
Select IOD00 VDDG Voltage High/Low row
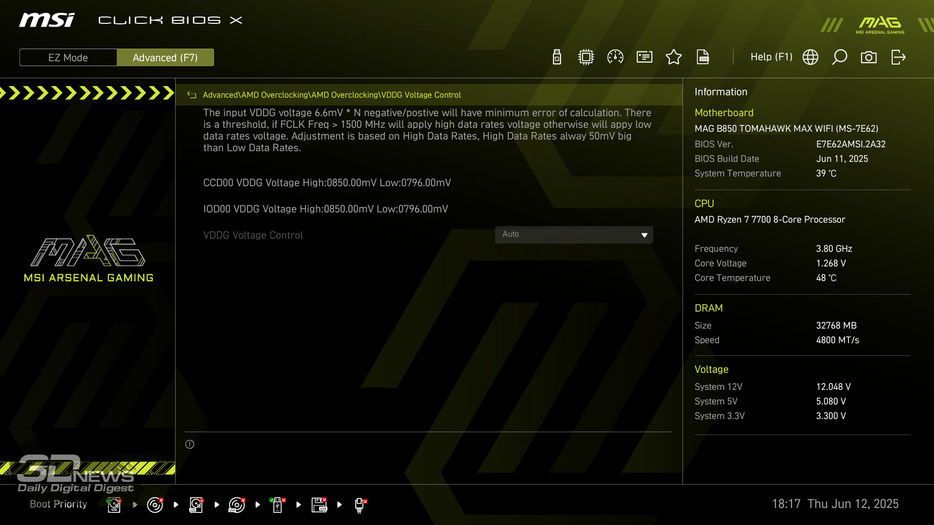(325, 209)
